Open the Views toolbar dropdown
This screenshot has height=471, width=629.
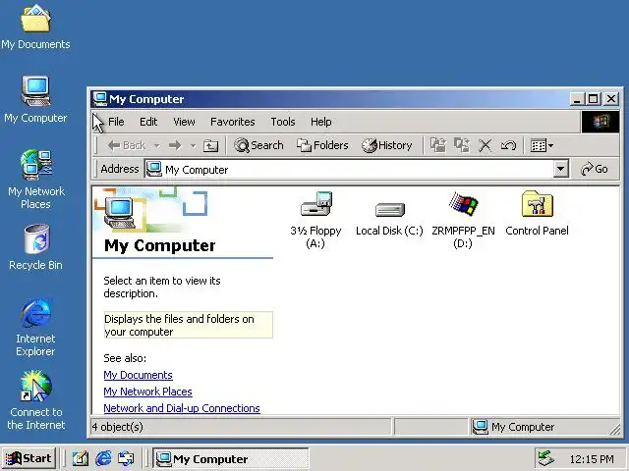[x=542, y=145]
